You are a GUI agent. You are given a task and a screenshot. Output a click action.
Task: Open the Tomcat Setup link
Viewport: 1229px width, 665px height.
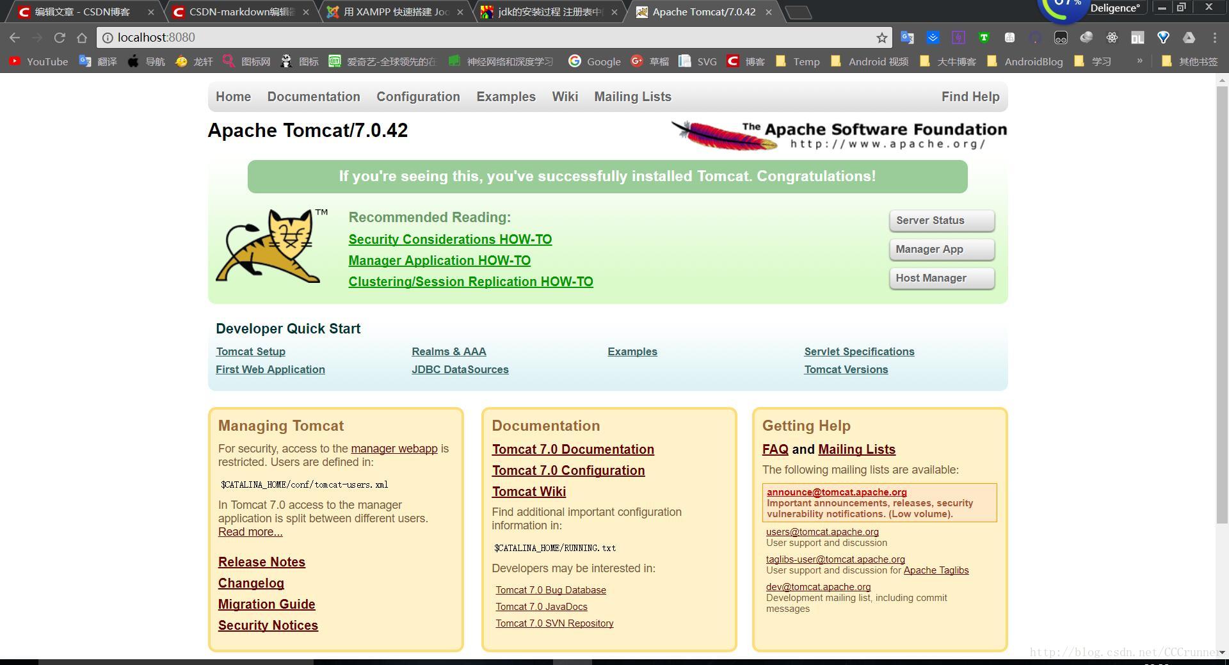pyautogui.click(x=250, y=351)
